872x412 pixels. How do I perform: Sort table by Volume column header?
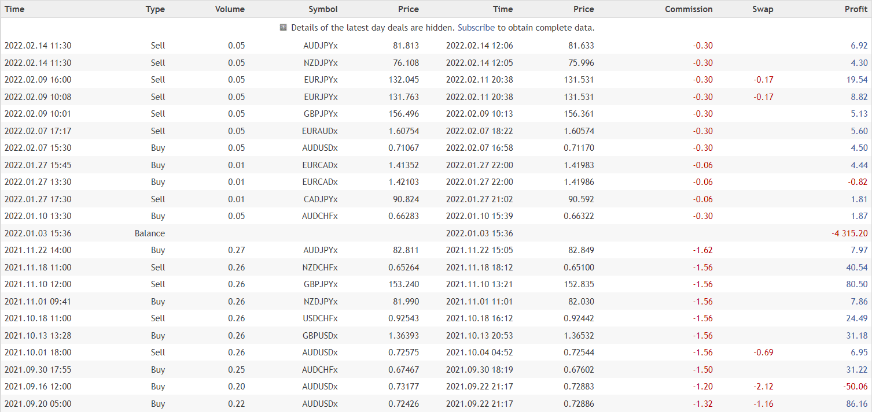pyautogui.click(x=230, y=9)
